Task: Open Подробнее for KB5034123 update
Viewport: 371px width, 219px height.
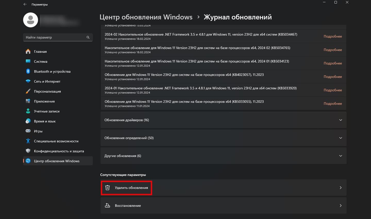Action: [x=333, y=63]
